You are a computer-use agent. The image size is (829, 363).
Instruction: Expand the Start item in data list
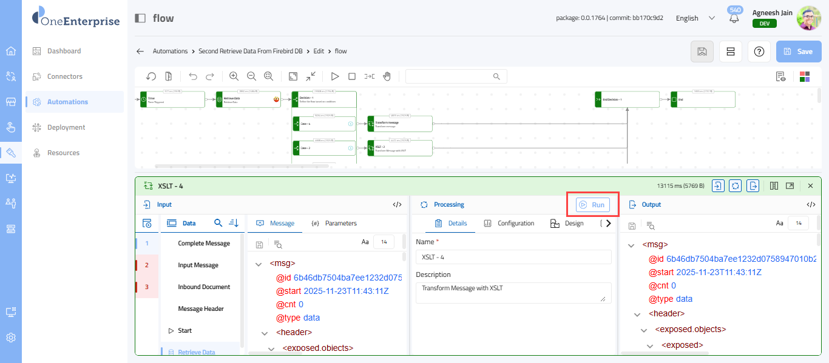pyautogui.click(x=171, y=331)
